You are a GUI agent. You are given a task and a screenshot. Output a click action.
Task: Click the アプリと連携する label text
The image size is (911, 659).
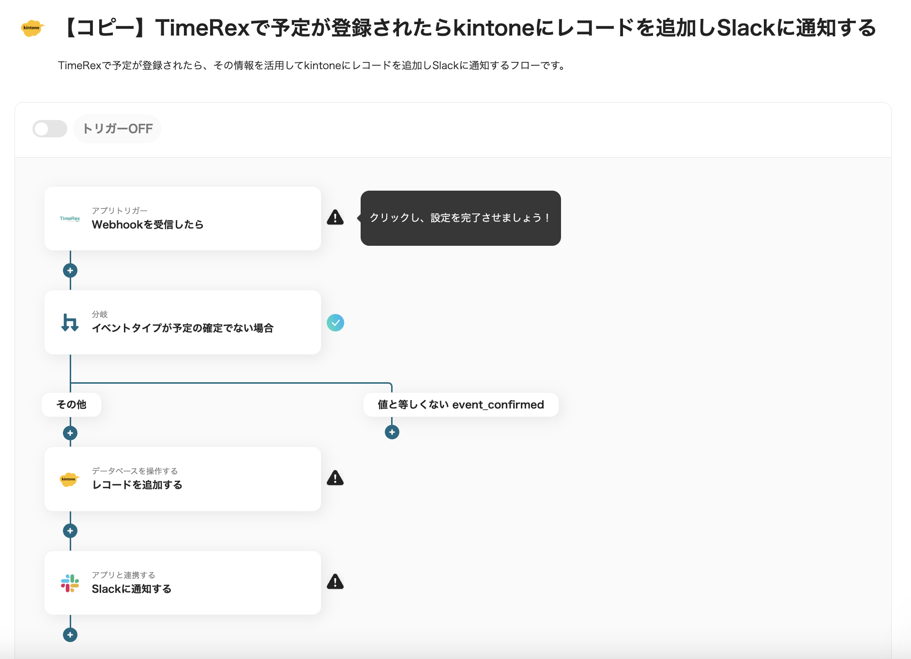123,575
